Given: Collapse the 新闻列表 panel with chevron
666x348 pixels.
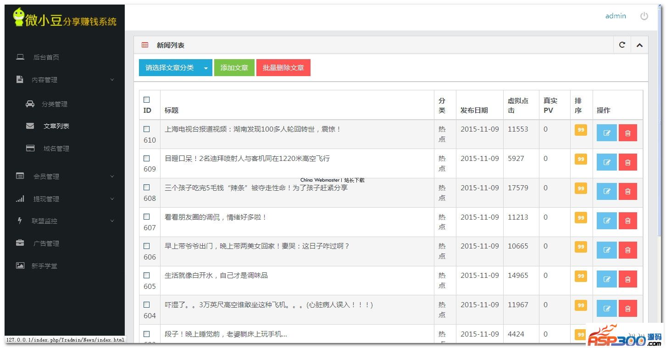Looking at the screenshot, I should click(639, 45).
